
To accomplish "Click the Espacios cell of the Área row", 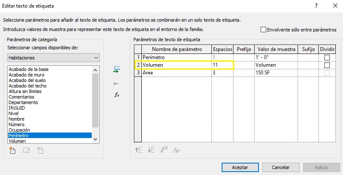I will pyautogui.click(x=222, y=73).
